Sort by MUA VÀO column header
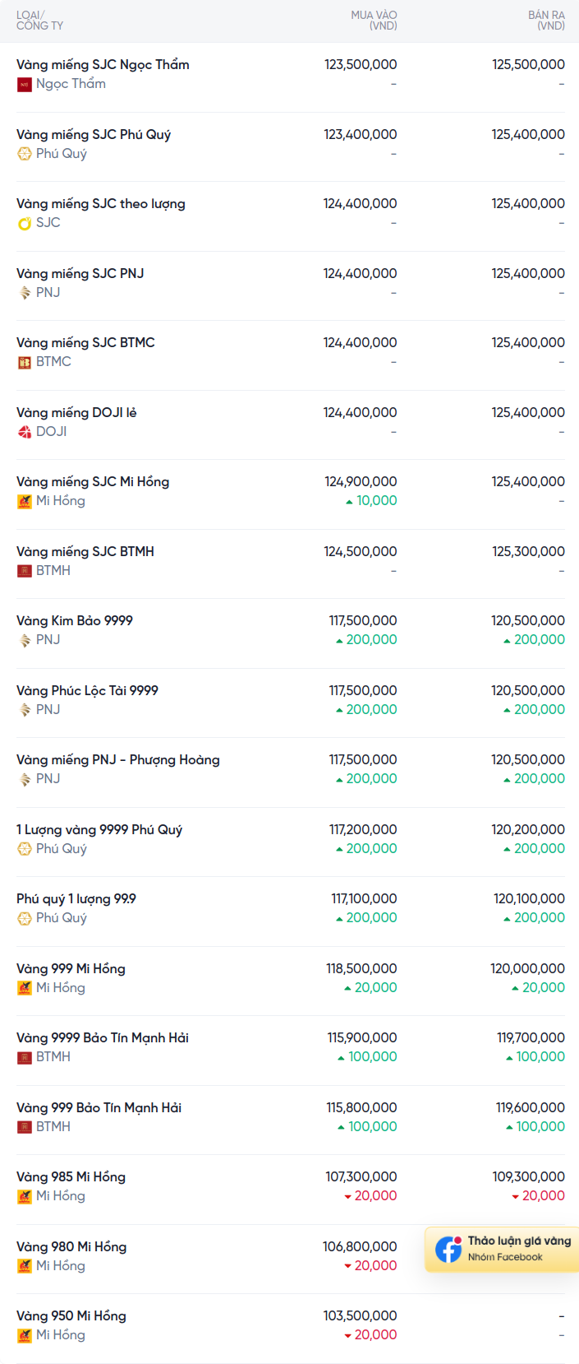579x1364 pixels. 374,21
